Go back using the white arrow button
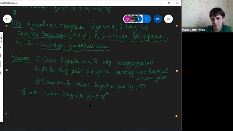This screenshot has height=131, width=233. pyautogui.click(x=7, y=19)
